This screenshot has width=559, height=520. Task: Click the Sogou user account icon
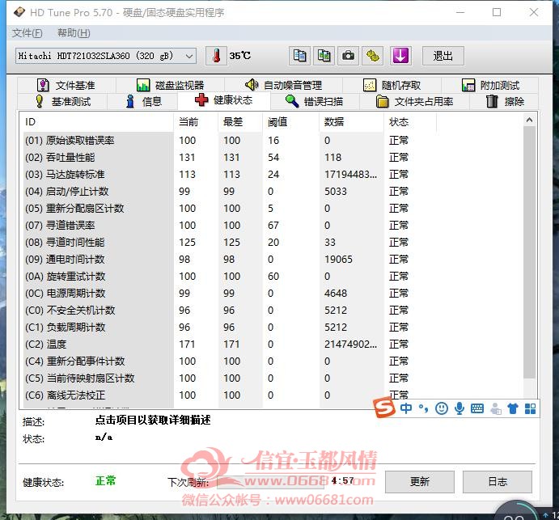point(496,408)
